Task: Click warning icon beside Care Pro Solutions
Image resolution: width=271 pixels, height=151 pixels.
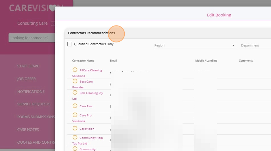Action: [x=75, y=115]
